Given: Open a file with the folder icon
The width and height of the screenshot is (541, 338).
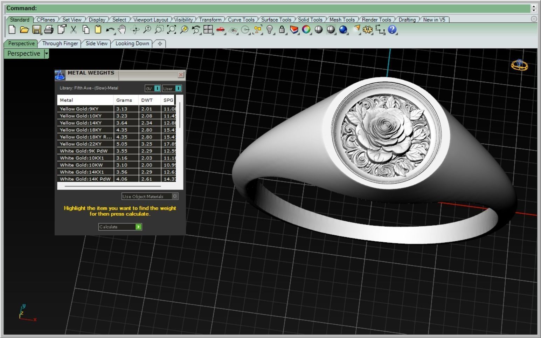Looking at the screenshot, I should tap(24, 30).
